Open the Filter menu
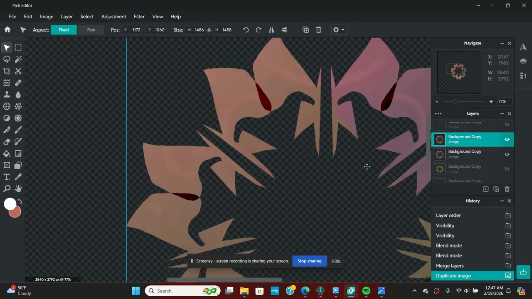Screen dimensions: 532x299 [139, 17]
